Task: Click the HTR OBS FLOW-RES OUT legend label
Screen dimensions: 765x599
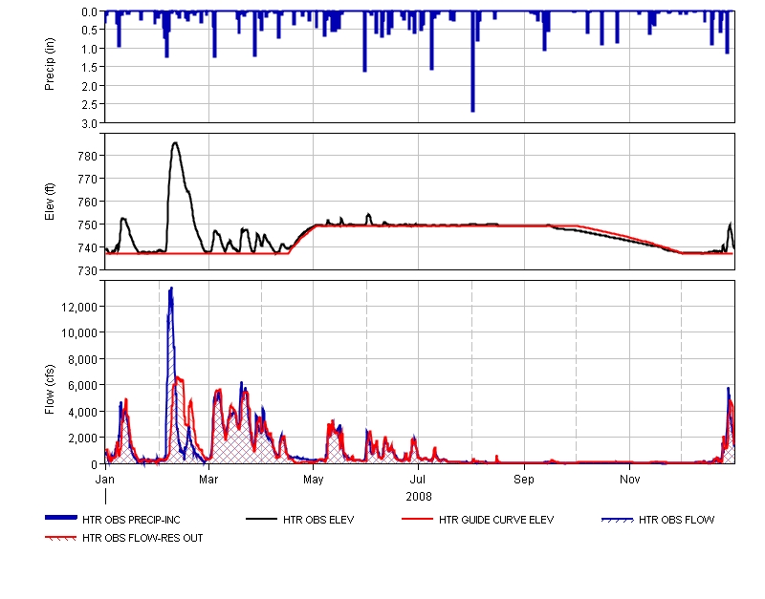Action: coord(142,538)
